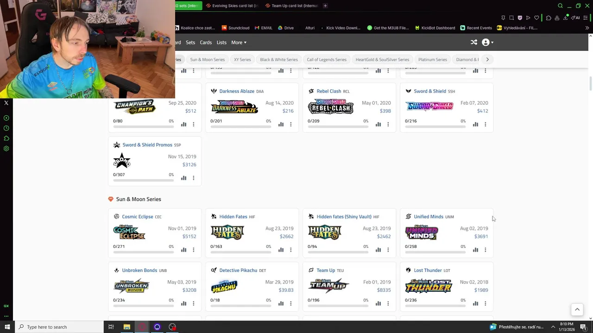Open File Explorer from taskbar
The height and width of the screenshot is (333, 593).
click(126, 327)
